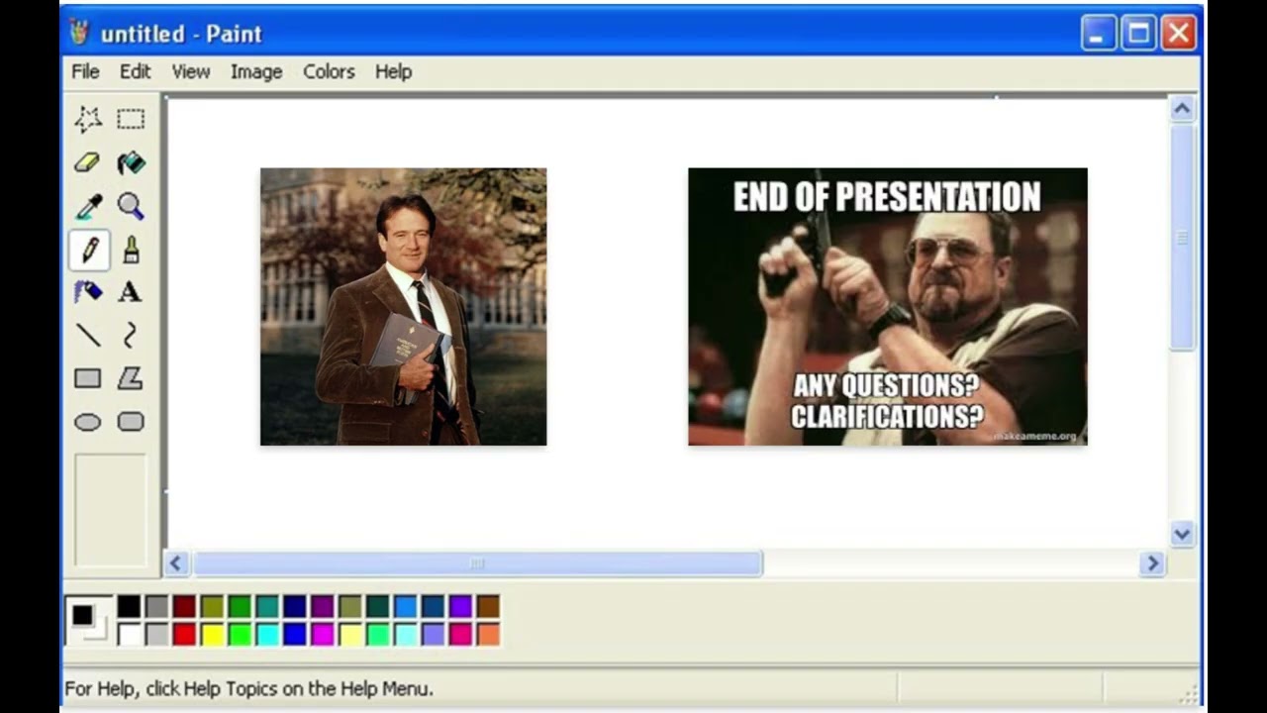
Task: Pick the Rectangle shape tool
Action: (x=88, y=378)
